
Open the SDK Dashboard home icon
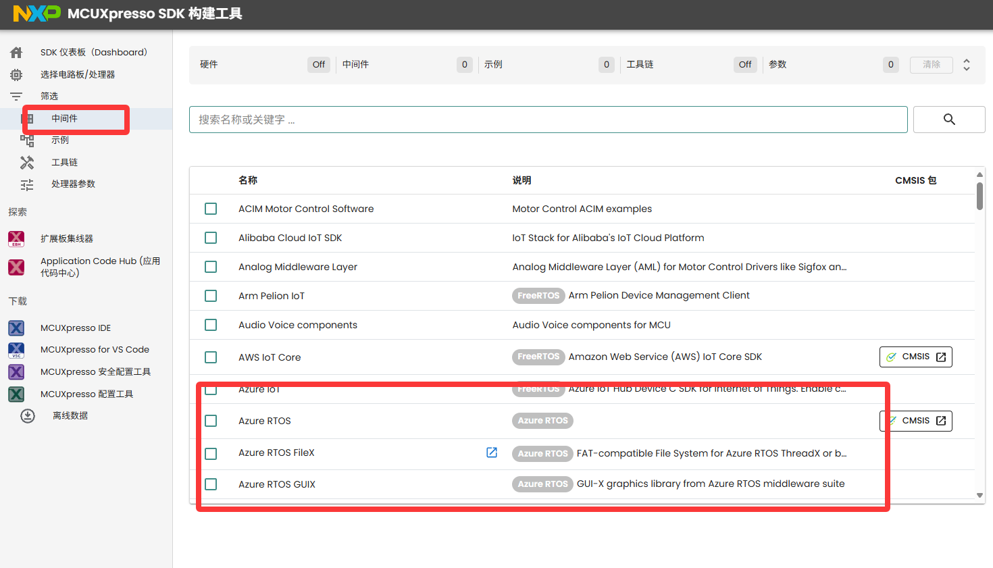click(17, 53)
